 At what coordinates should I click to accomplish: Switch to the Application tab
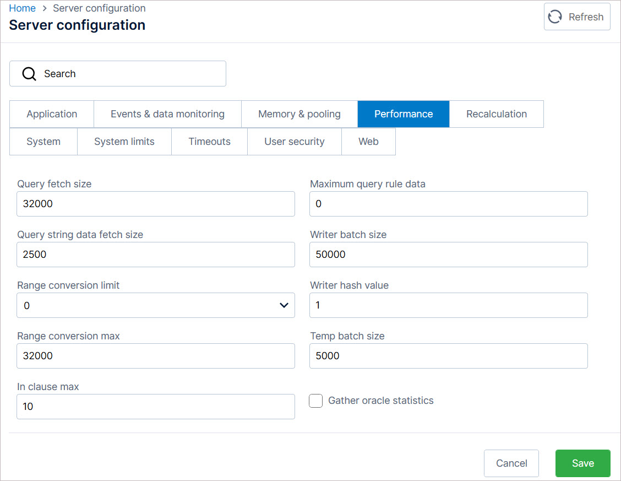click(x=52, y=114)
